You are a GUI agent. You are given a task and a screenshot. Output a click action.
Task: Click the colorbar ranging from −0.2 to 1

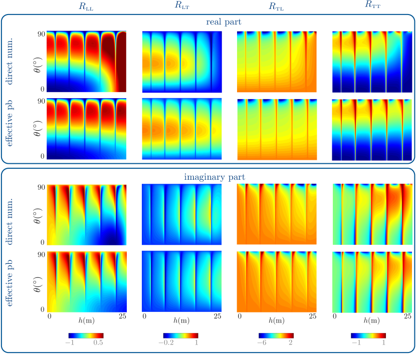point(180,335)
